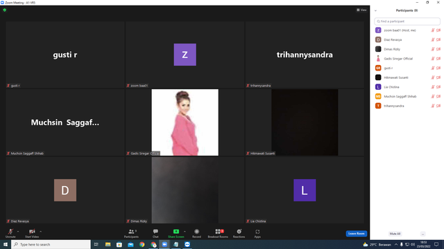The height and width of the screenshot is (249, 444).
Task: Open Task View on the taskbar
Action: point(96,244)
